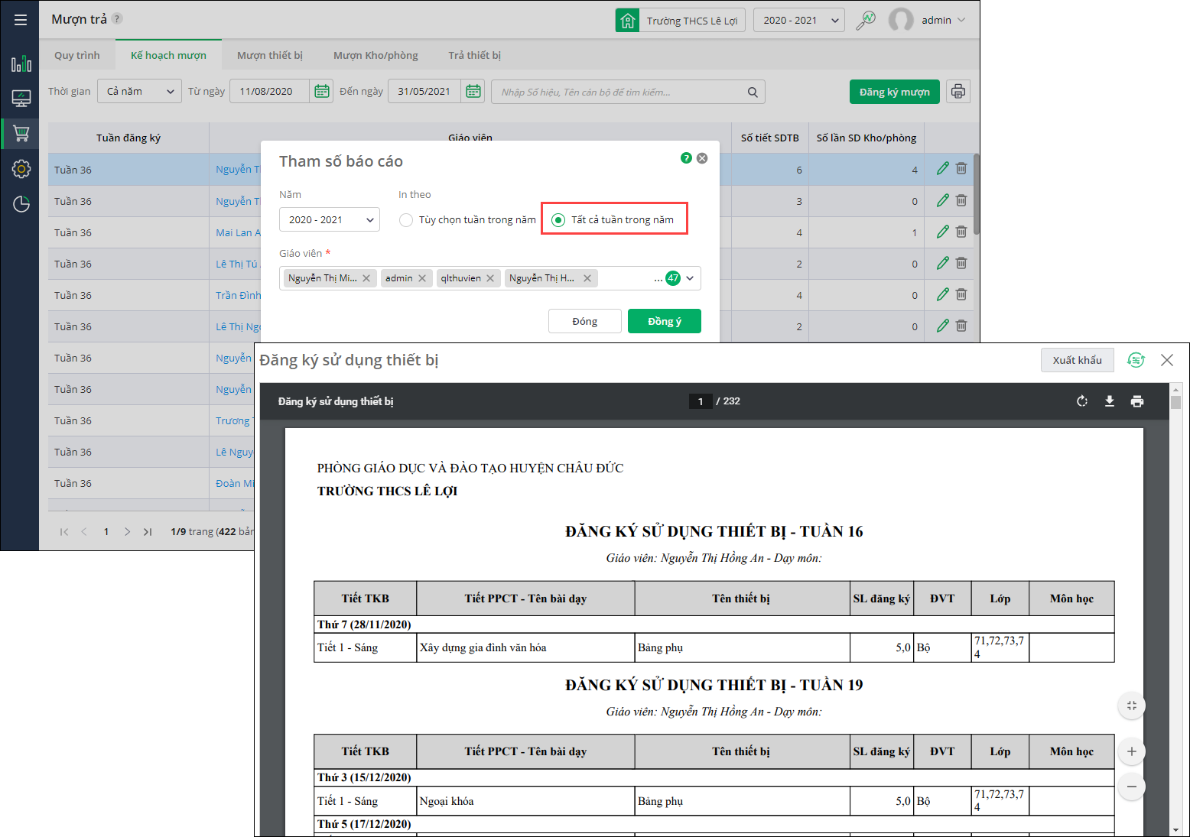This screenshot has height=837, width=1190.
Task: Open the shopping cart sidebar icon
Action: click(x=21, y=134)
